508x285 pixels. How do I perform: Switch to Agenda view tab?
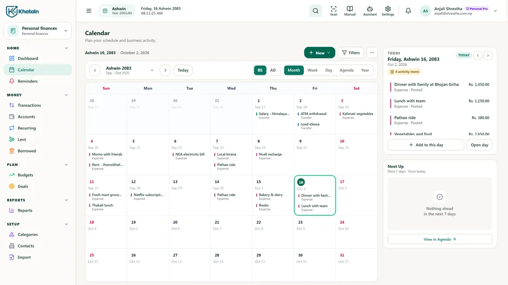click(x=346, y=70)
